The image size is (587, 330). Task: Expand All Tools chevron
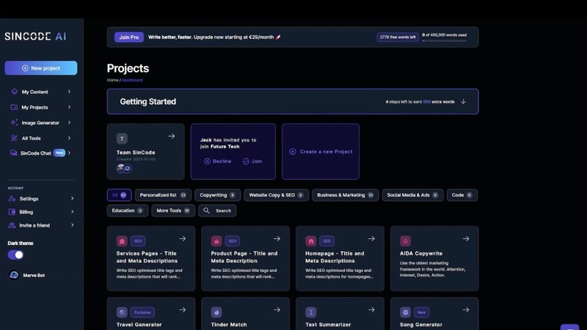[x=69, y=138]
